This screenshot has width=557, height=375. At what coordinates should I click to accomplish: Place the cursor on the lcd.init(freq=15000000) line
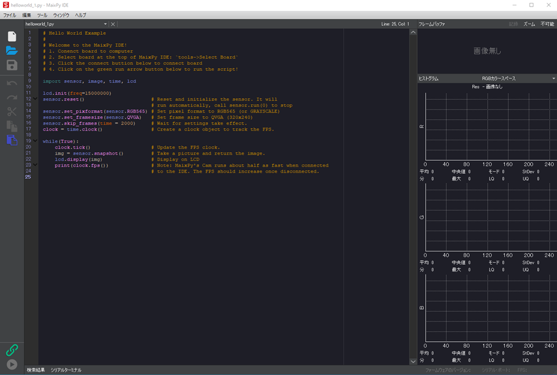77,93
